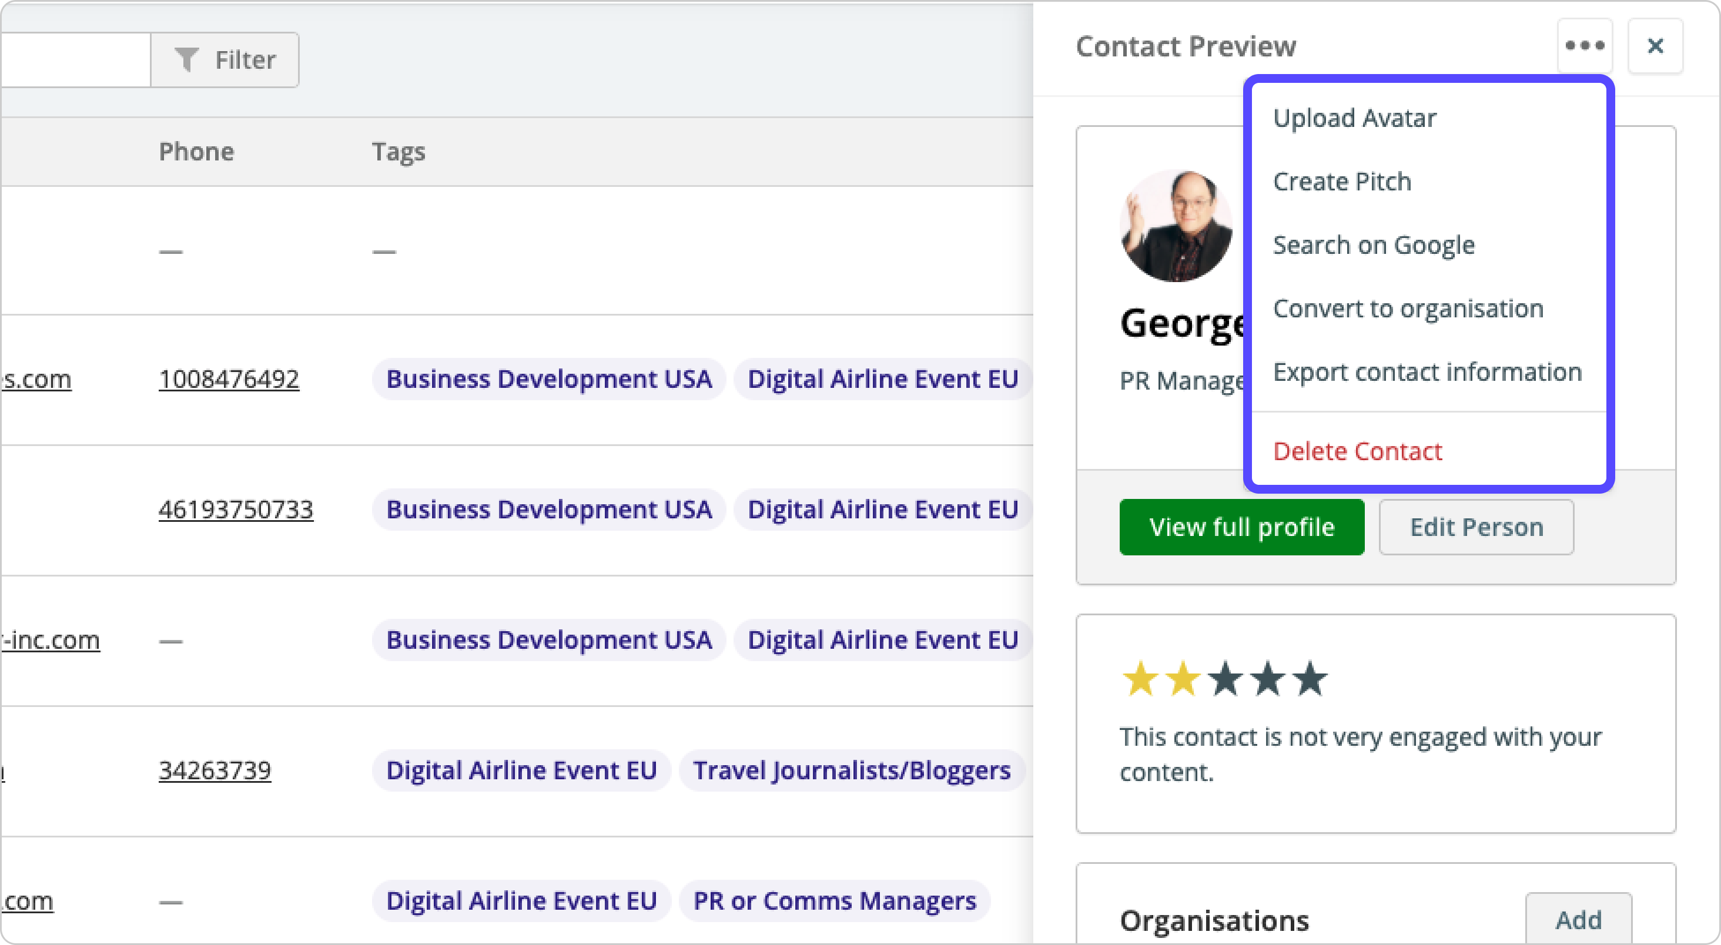Choose Convert to organisation option
The width and height of the screenshot is (1721, 945).
1408,309
